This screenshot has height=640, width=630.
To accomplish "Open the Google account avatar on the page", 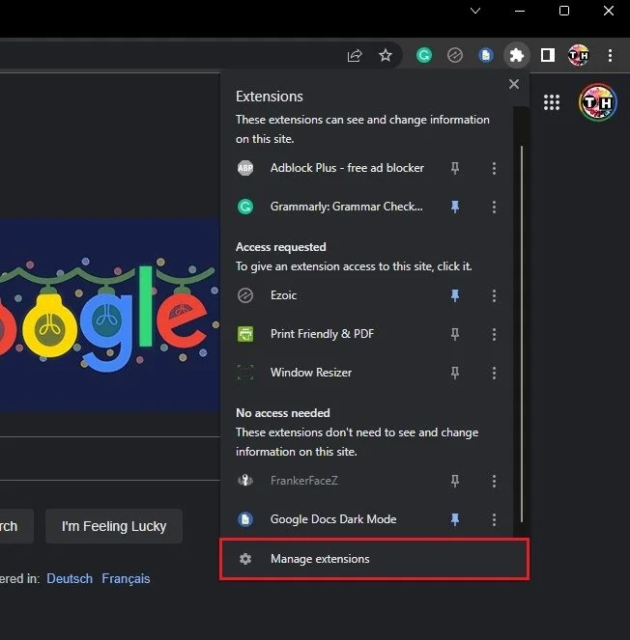I will point(598,102).
